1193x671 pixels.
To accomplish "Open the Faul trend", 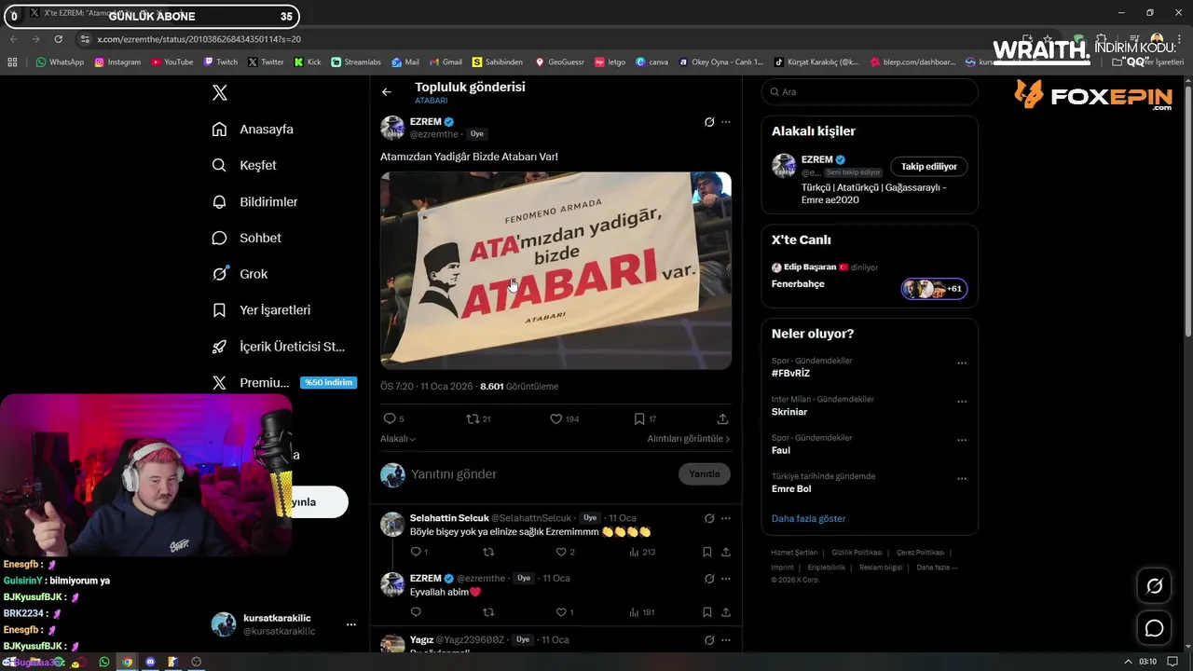I will (x=781, y=450).
